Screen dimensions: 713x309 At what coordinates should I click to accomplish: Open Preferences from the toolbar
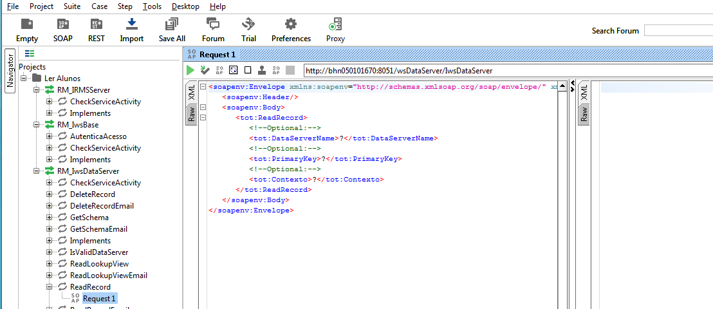[291, 30]
